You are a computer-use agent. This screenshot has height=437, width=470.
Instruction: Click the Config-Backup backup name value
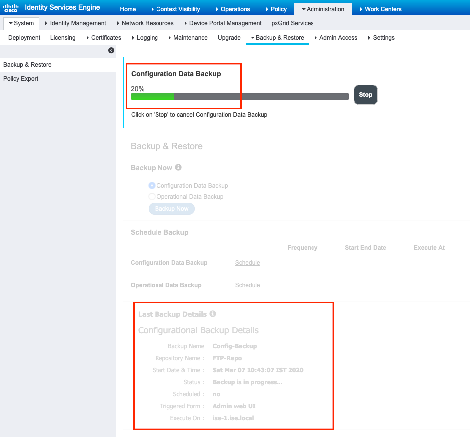[x=235, y=346]
